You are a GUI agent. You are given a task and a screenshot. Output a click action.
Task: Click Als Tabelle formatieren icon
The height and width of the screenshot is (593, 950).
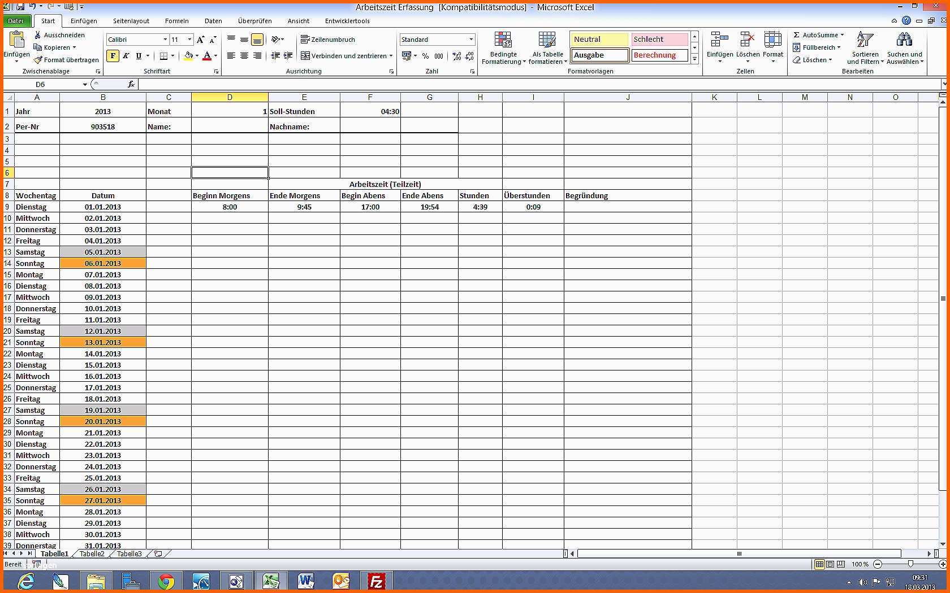547,48
